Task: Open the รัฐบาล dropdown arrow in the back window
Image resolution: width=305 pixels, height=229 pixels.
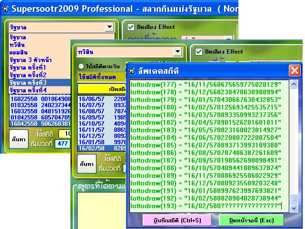Action: point(109,27)
